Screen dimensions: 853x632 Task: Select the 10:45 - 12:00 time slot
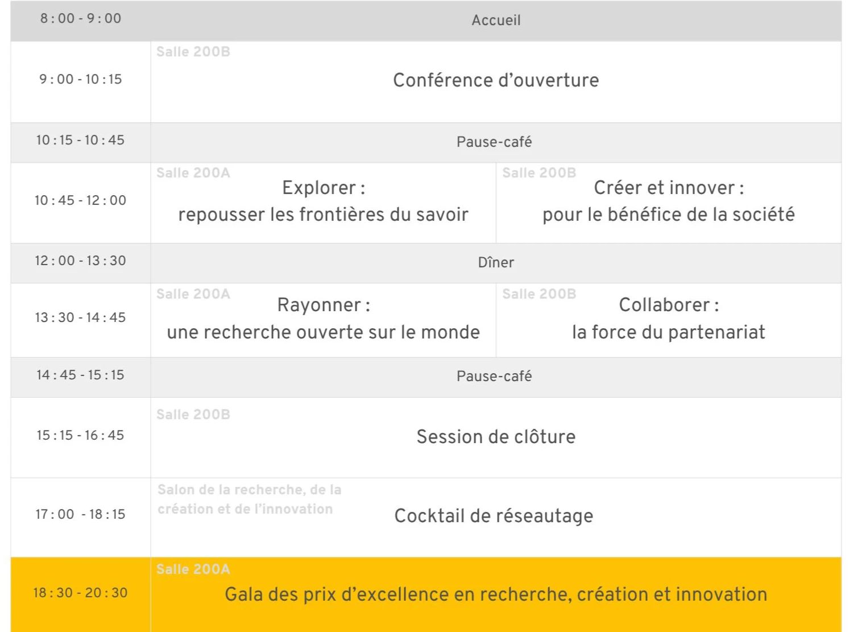point(80,200)
